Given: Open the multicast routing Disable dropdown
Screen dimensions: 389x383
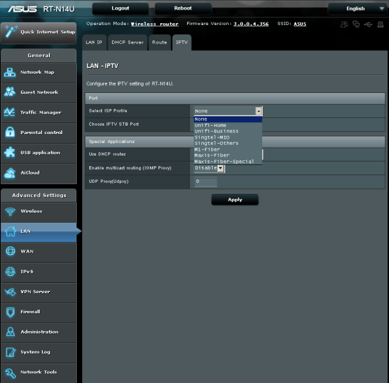Looking at the screenshot, I should pyautogui.click(x=209, y=168).
